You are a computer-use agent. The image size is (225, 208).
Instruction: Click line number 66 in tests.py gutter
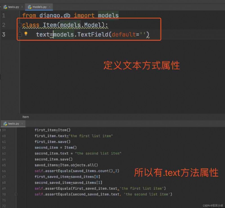[4, 171]
